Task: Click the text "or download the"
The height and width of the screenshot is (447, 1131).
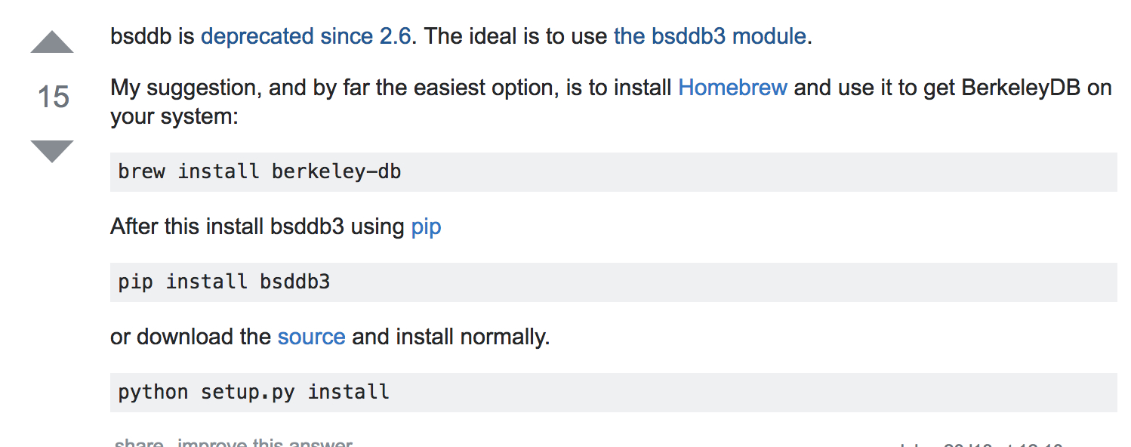Action: point(190,337)
